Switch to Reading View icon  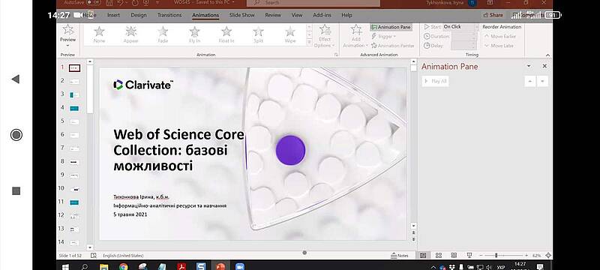pos(454,256)
